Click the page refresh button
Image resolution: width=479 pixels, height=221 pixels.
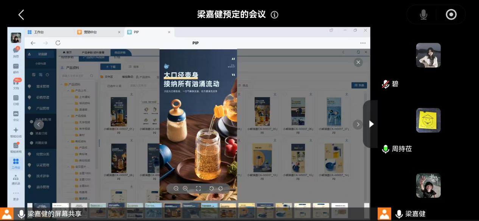(58, 43)
